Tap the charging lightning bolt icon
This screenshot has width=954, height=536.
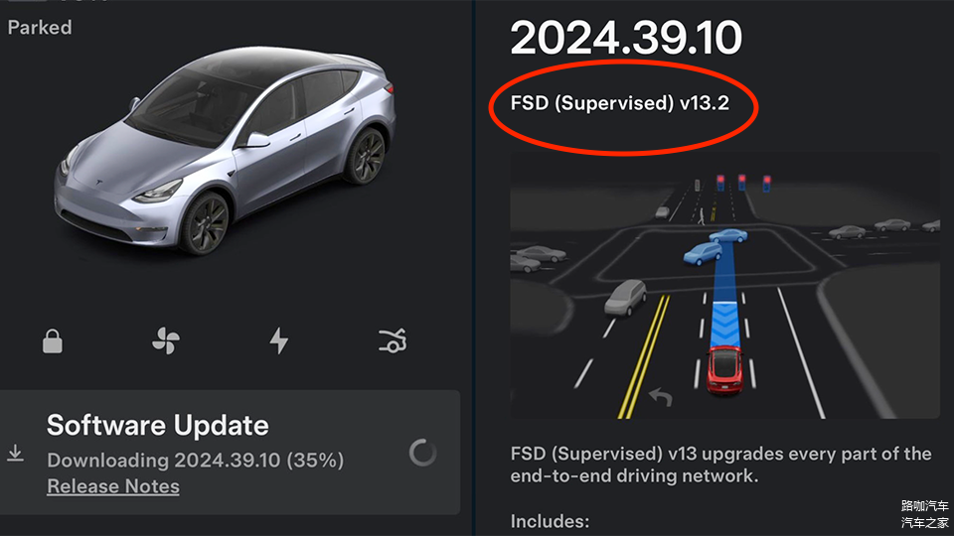tap(279, 341)
